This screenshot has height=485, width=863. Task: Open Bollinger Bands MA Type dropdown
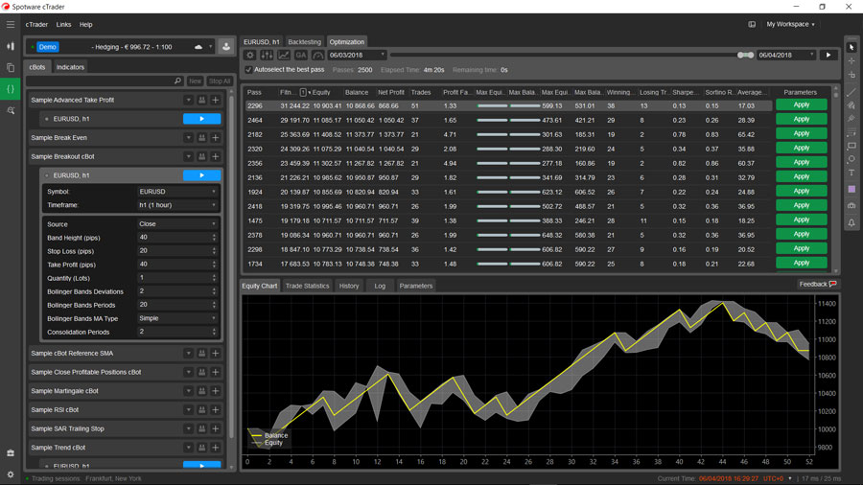177,318
